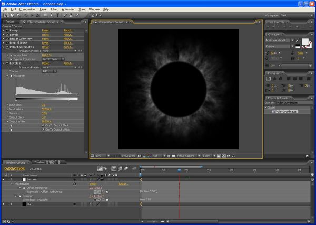The height and width of the screenshot is (225, 316).
Task: Expand the Ramp effect properties
Action: (3, 30)
